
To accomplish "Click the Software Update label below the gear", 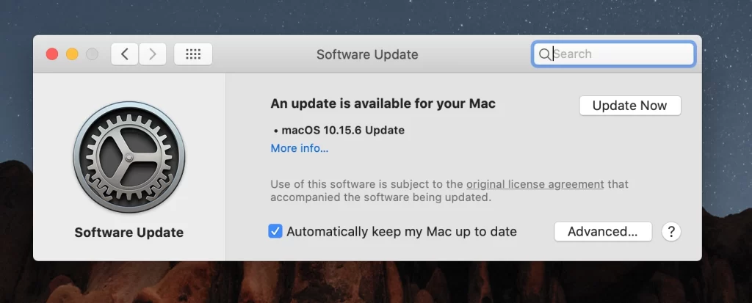I will point(129,233).
